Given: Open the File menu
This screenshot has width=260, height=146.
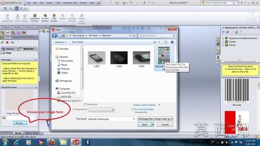Looking at the screenshot, I should point(28,3).
